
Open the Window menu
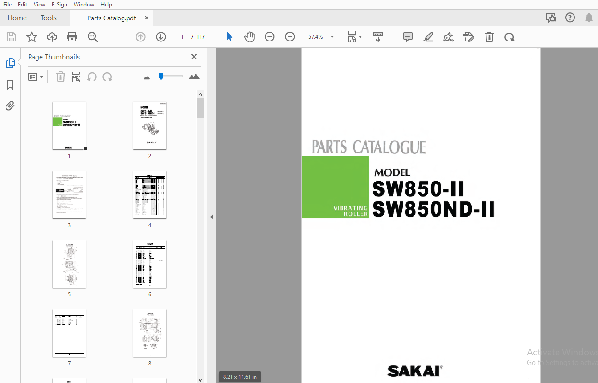tap(84, 4)
